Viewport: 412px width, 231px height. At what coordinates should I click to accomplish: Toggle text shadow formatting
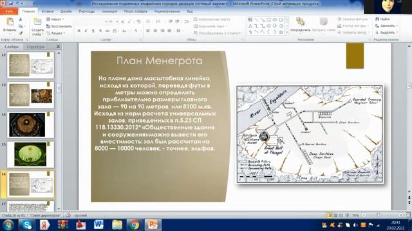(100, 31)
